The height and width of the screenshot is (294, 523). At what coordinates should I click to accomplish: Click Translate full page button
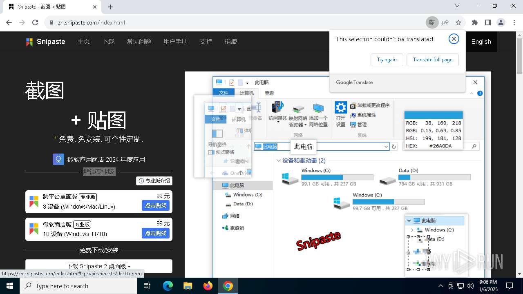[x=432, y=60]
